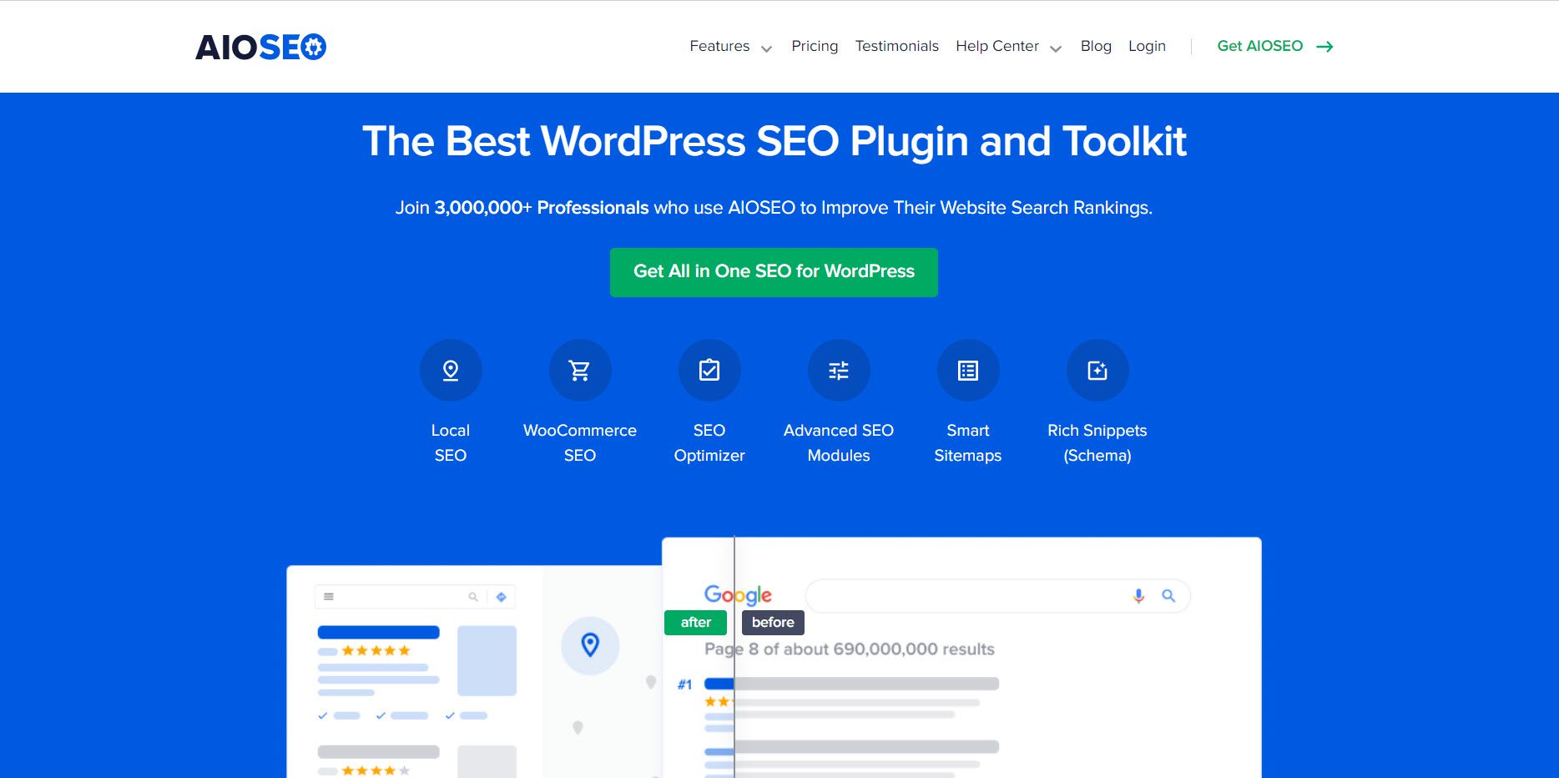The height and width of the screenshot is (778, 1559).
Task: Expand the Help Center menu chevron
Action: (1056, 48)
